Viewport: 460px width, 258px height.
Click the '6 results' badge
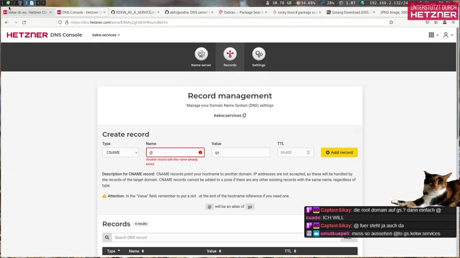pos(141,224)
